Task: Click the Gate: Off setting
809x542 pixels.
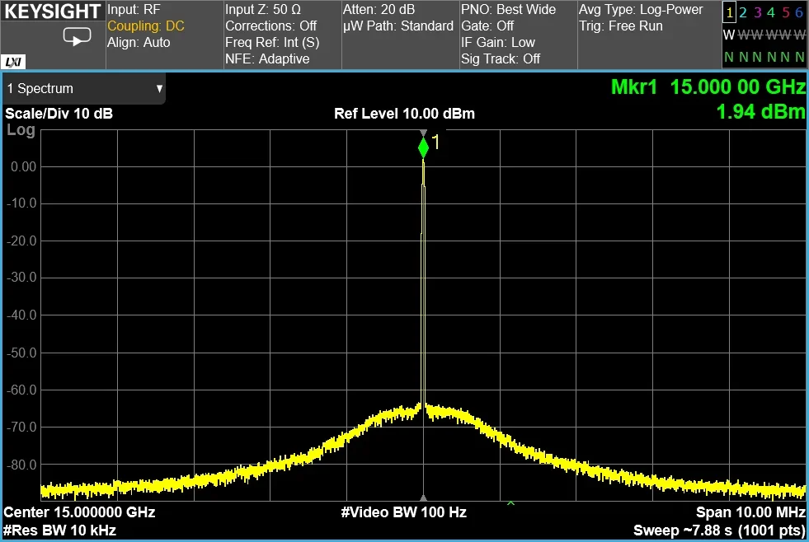Action: 487,26
